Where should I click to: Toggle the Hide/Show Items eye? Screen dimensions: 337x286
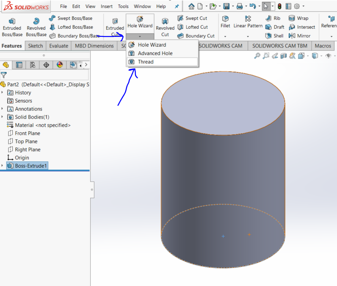[328, 56]
